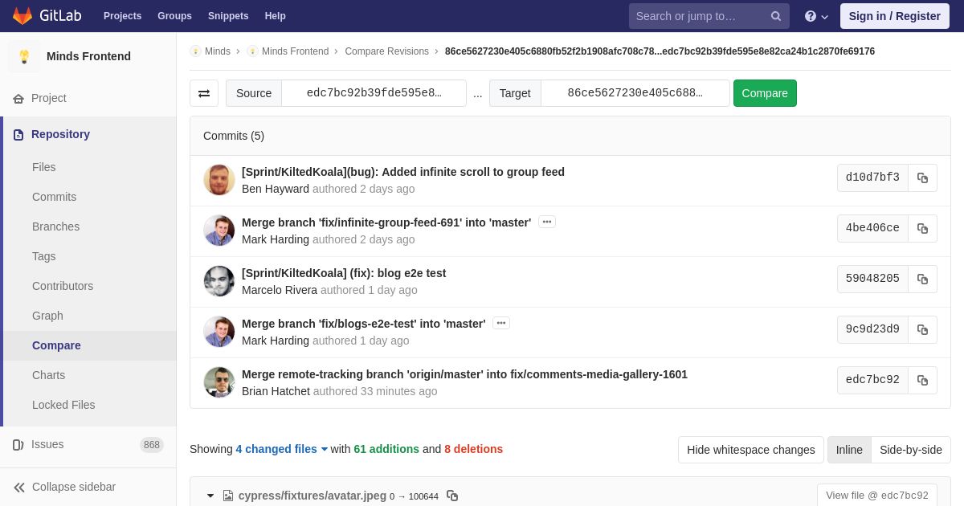Click the Source revision input field
This screenshot has height=506, width=964.
point(374,93)
